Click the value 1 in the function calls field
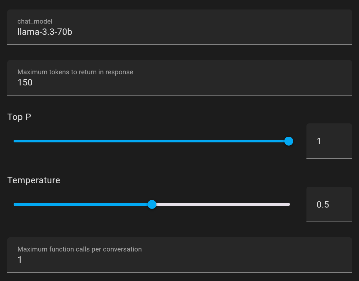Screen dimensions: 359x281 20,260
